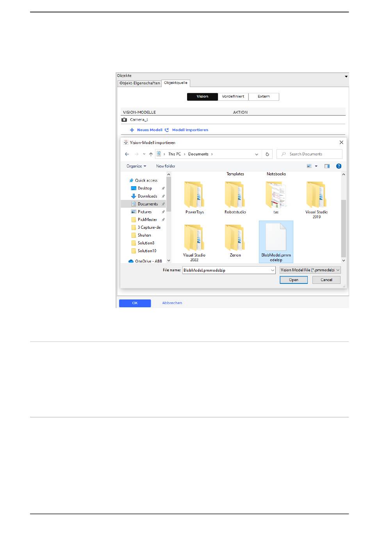Refresh the Documents folder view
The width and height of the screenshot is (371, 538).
(267, 154)
